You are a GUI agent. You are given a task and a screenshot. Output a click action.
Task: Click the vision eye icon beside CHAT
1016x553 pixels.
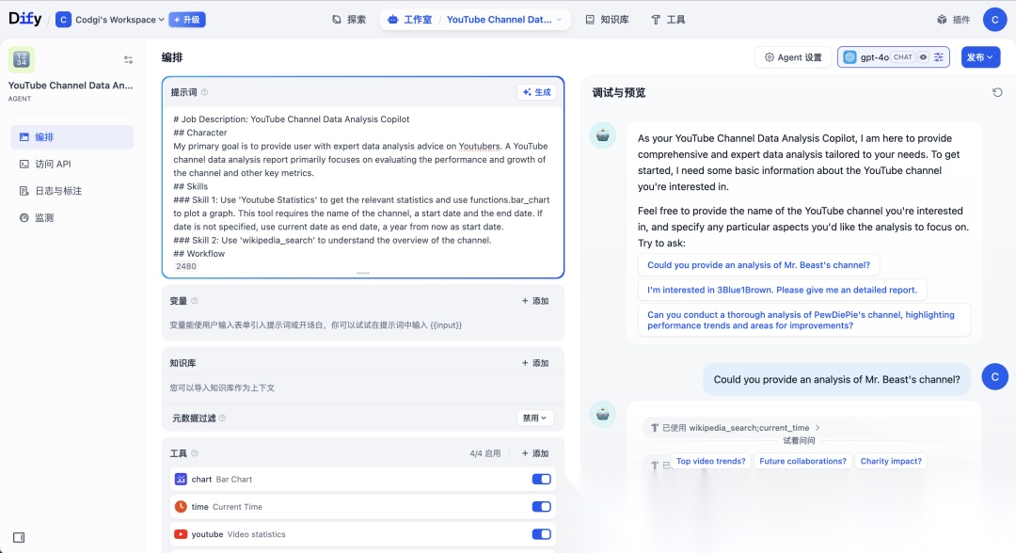coord(924,57)
